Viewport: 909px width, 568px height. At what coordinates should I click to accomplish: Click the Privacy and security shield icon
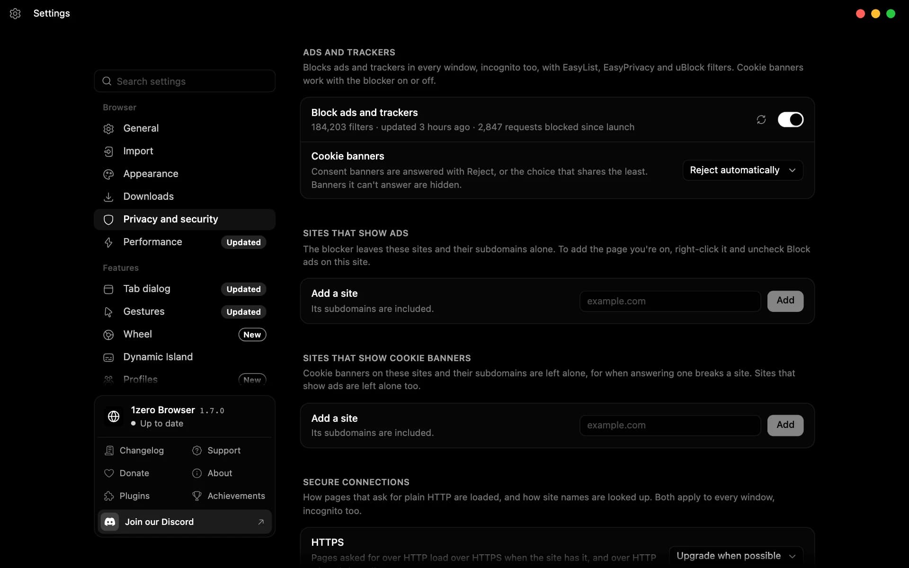click(108, 220)
